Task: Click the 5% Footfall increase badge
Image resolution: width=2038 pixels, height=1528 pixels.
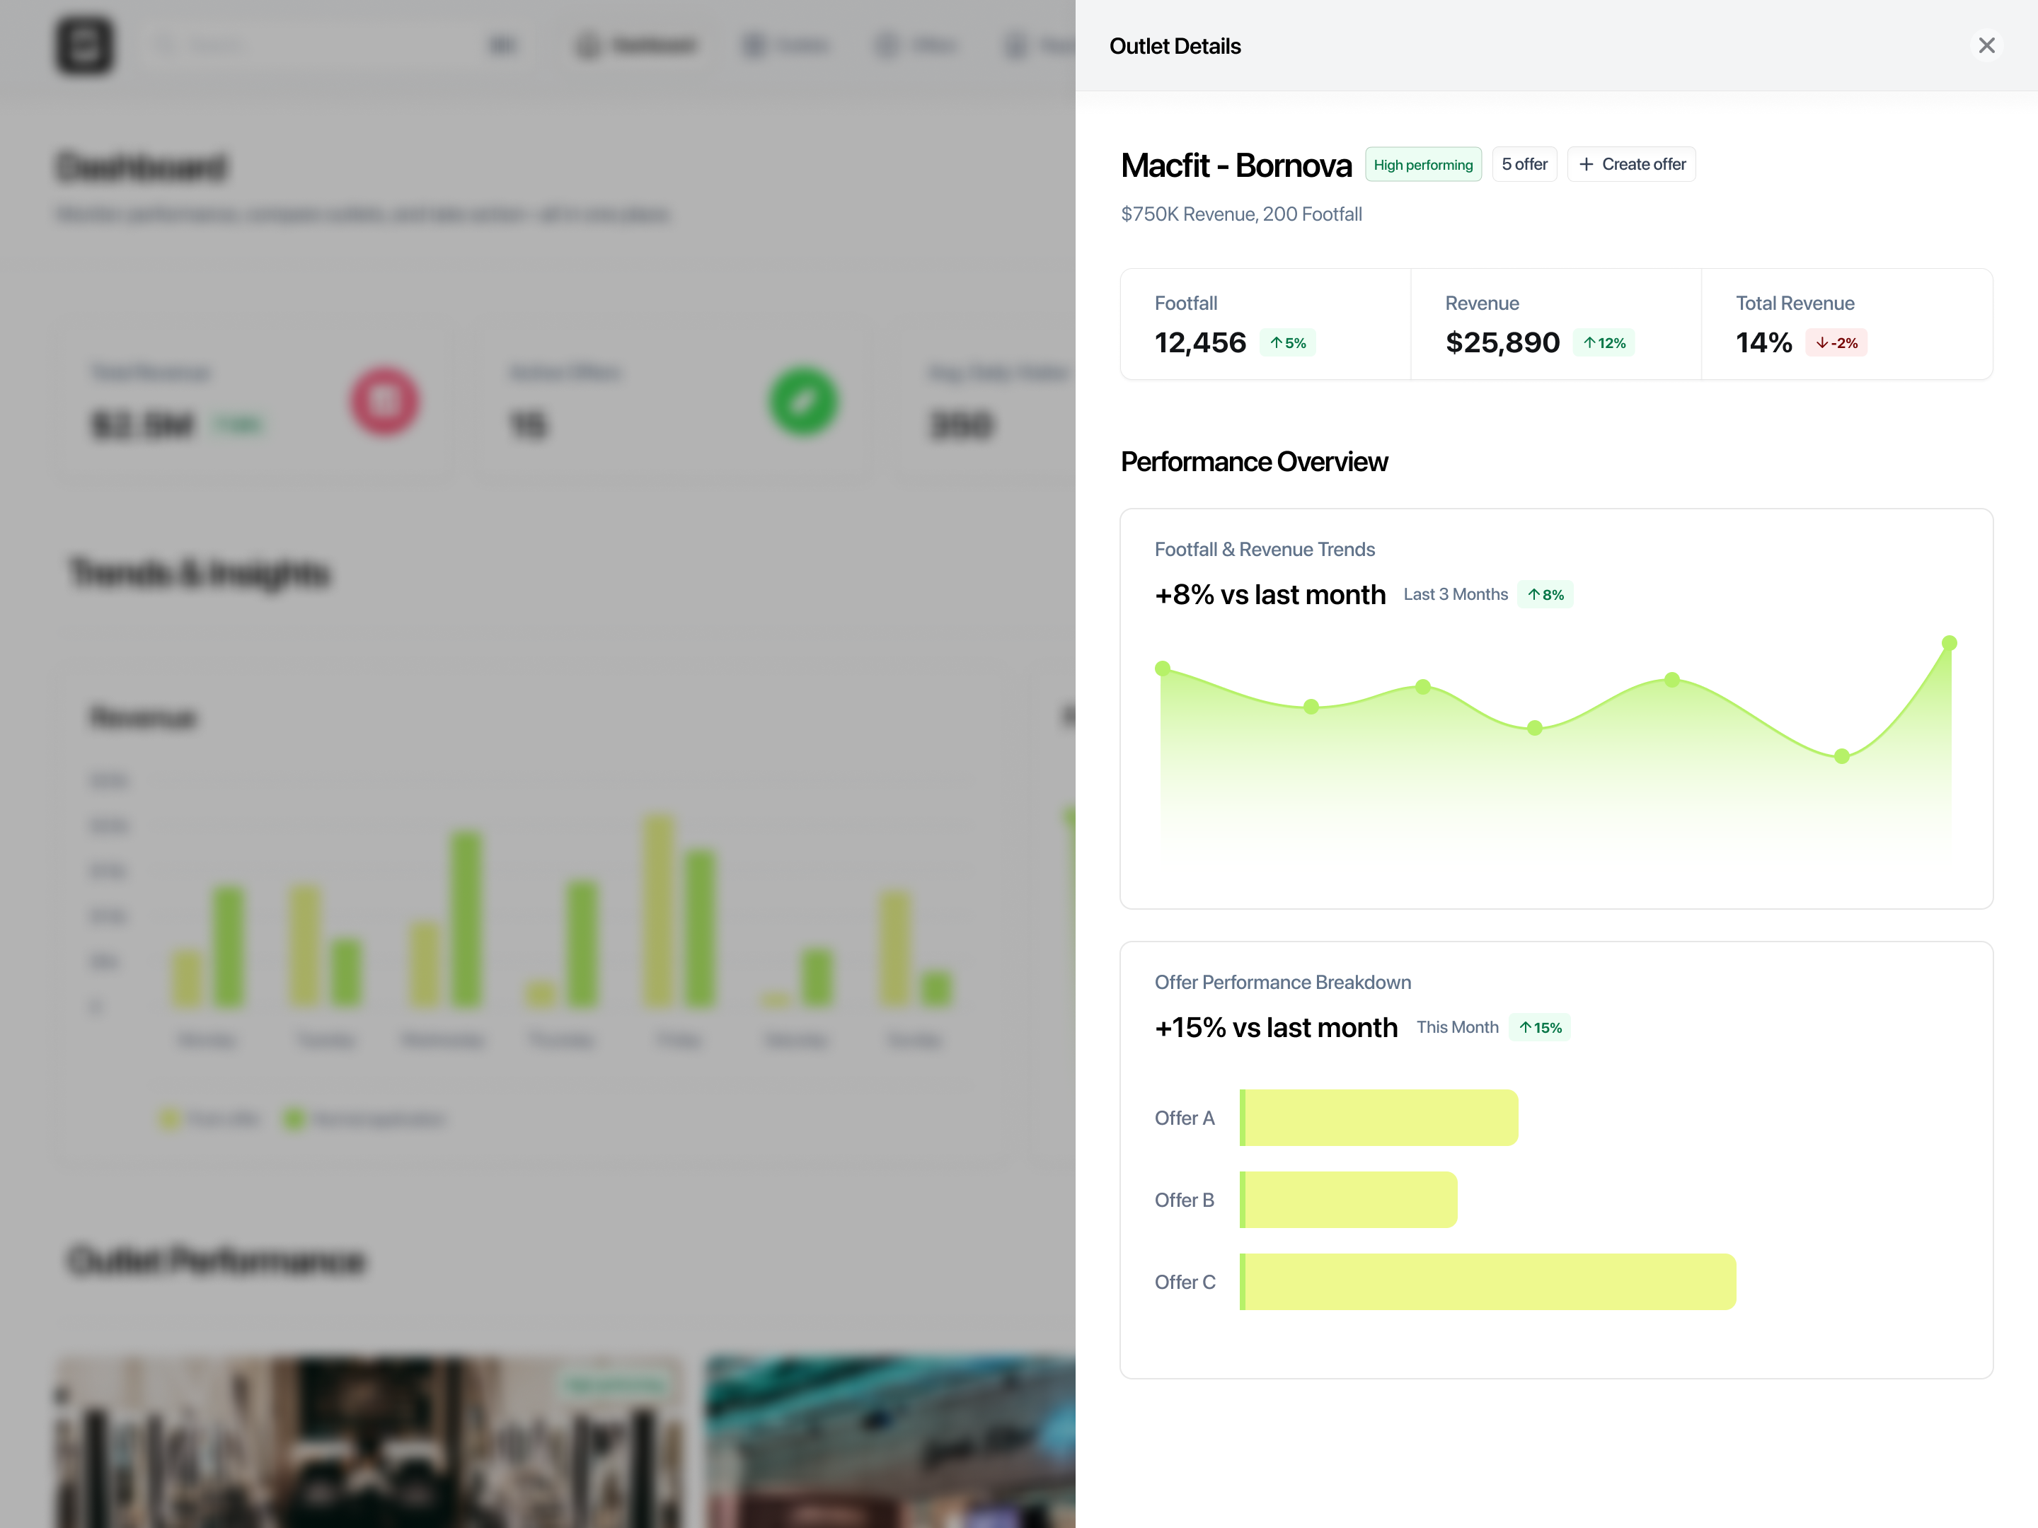Action: [1287, 342]
